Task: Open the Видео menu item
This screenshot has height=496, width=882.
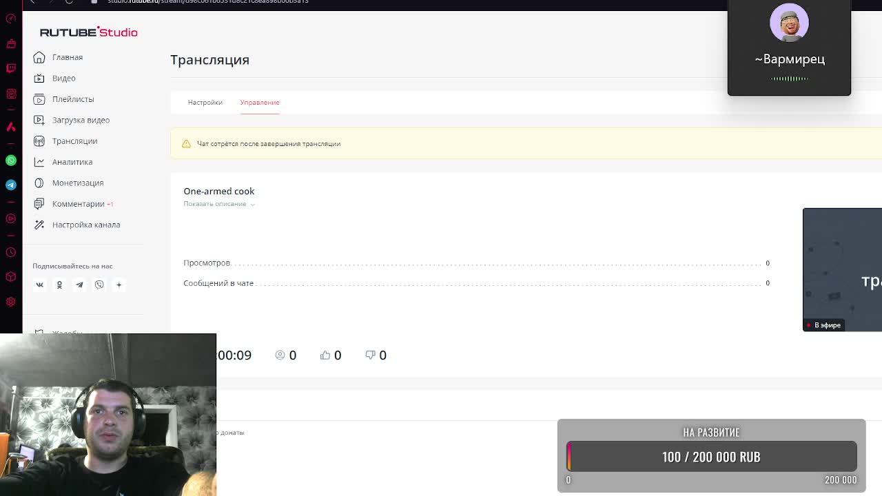Action: point(64,78)
